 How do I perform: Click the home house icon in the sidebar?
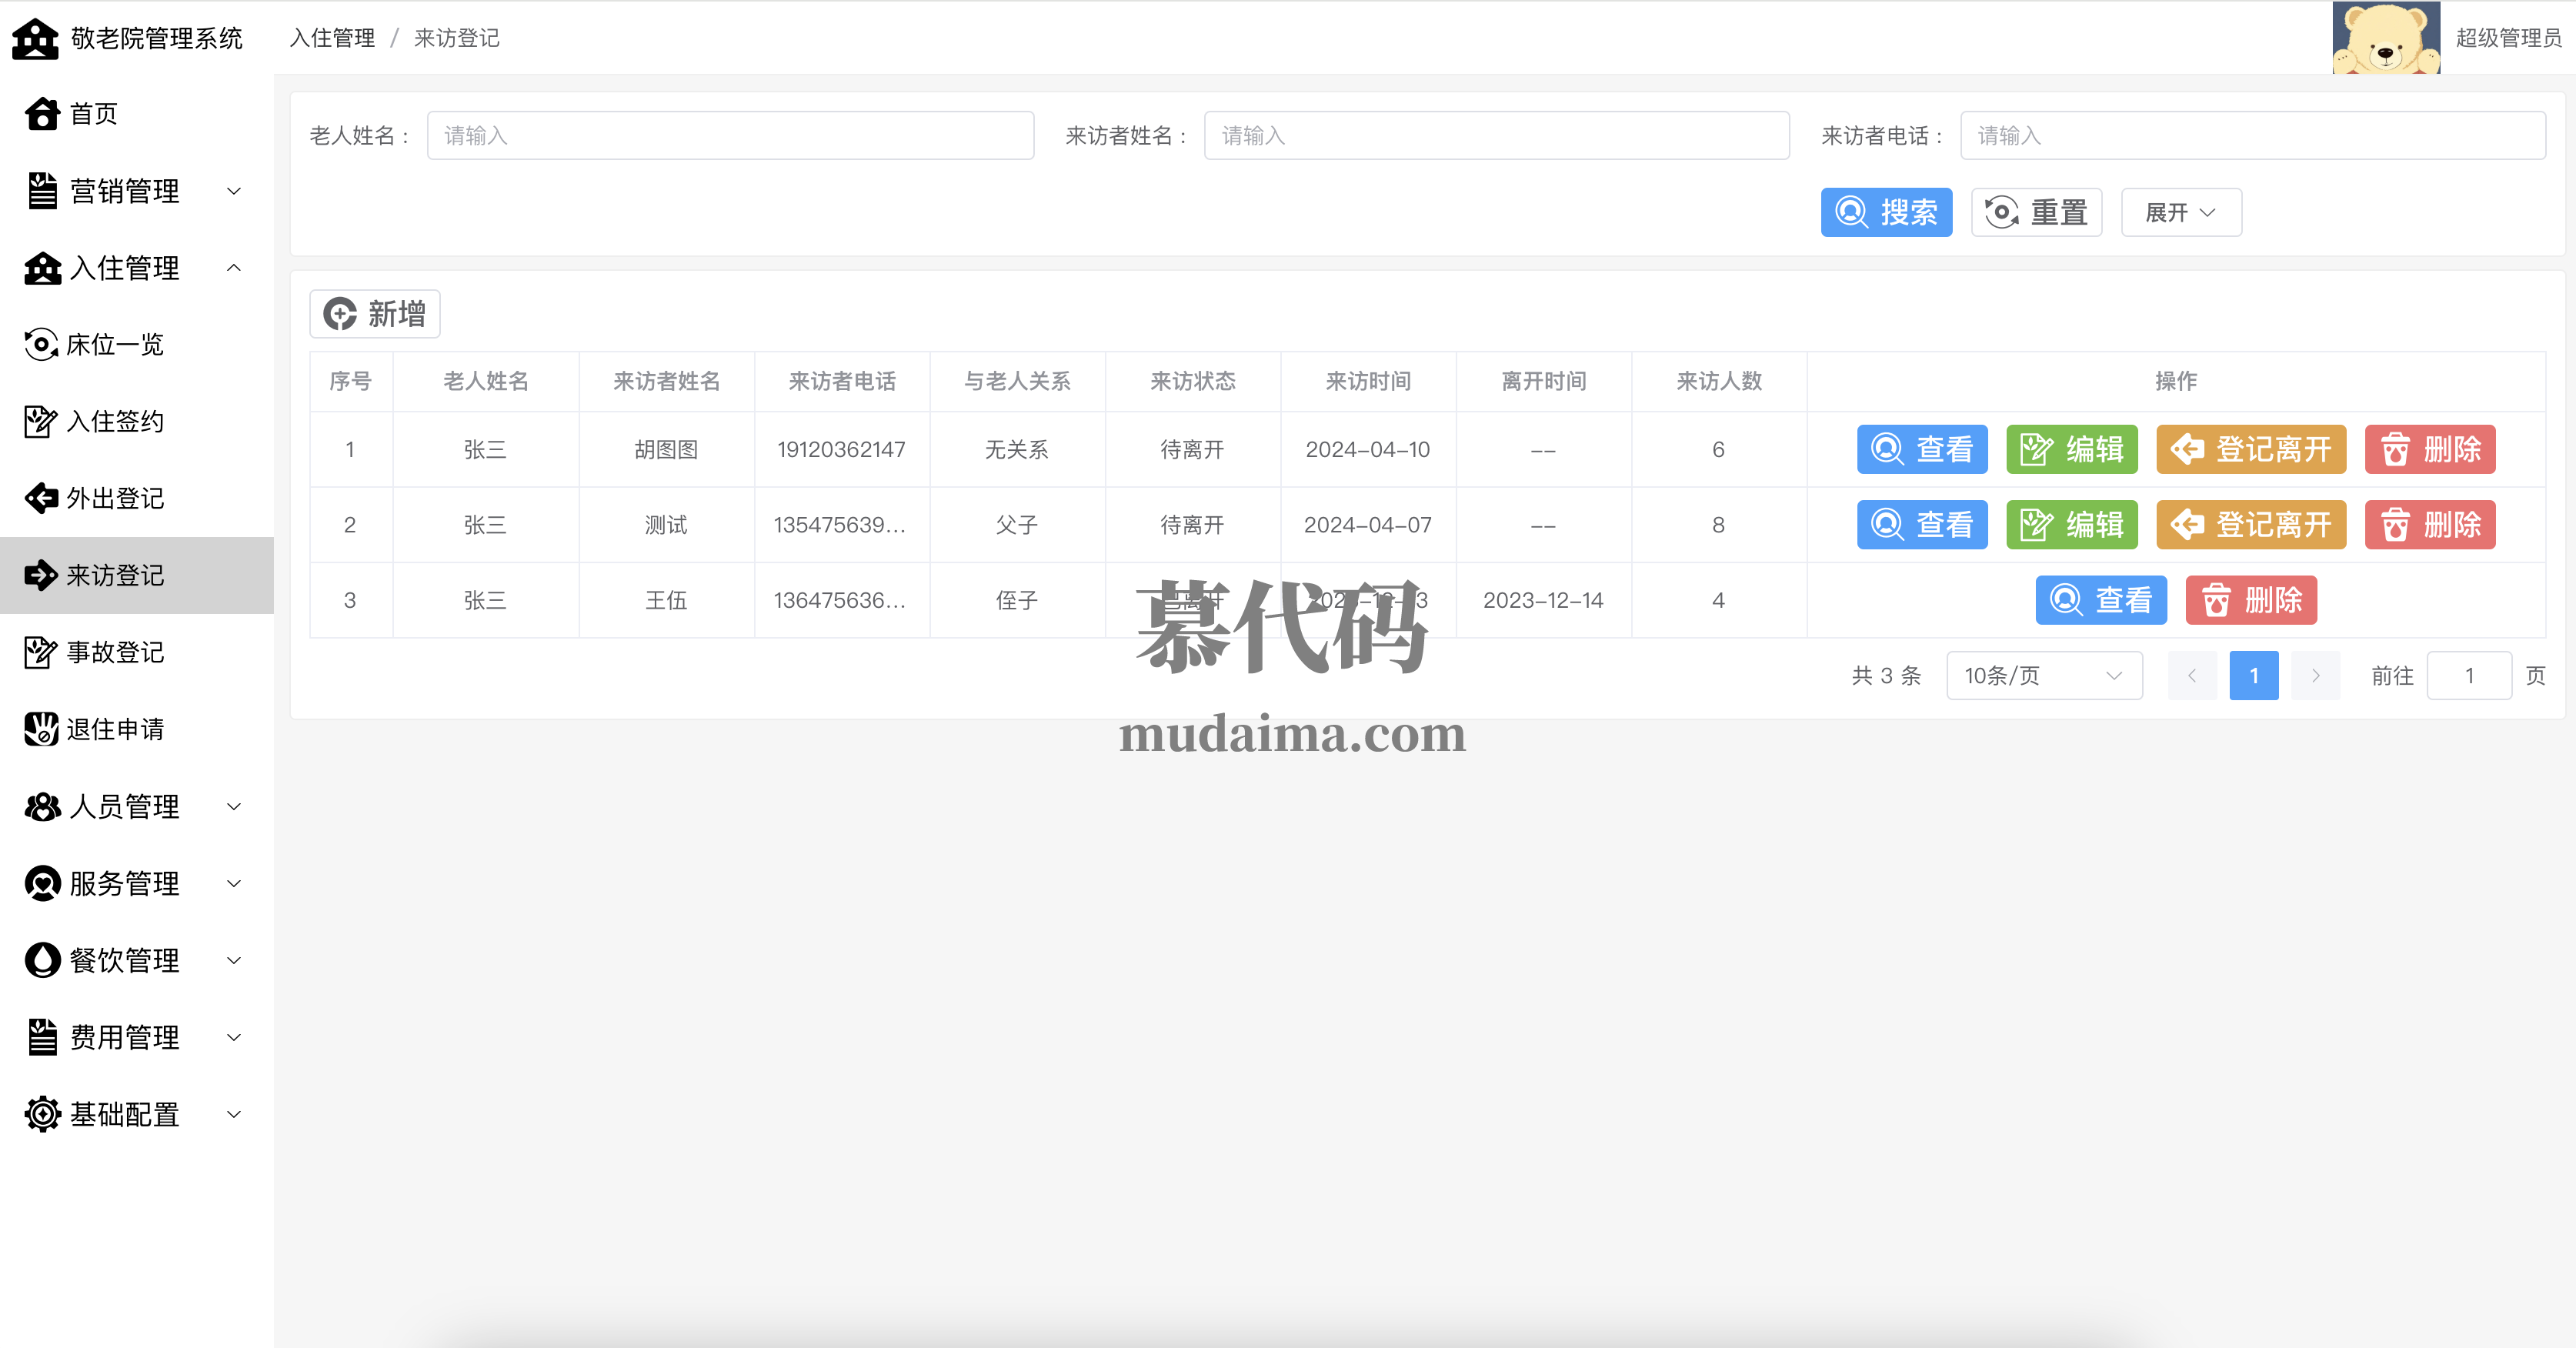[x=42, y=114]
